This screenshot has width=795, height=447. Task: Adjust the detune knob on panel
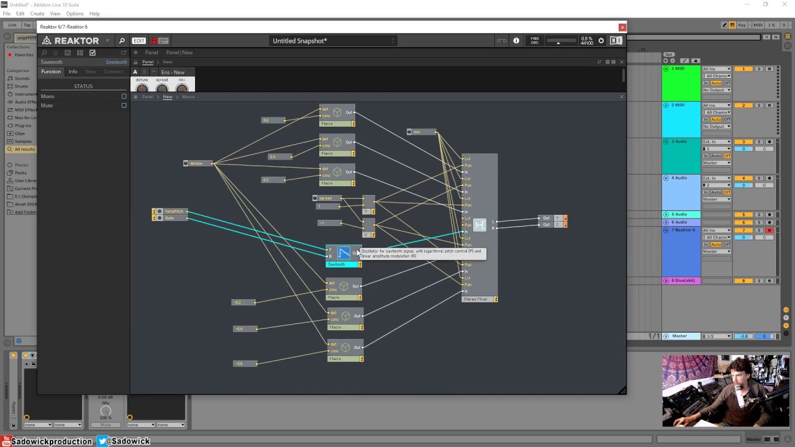pos(142,88)
